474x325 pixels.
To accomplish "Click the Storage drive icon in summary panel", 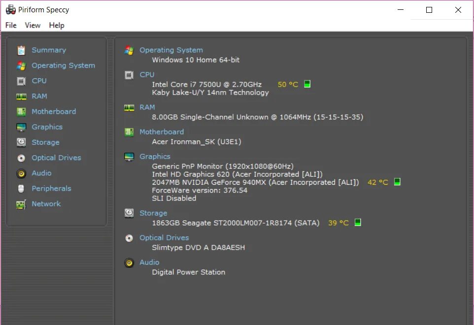I will (x=129, y=213).
